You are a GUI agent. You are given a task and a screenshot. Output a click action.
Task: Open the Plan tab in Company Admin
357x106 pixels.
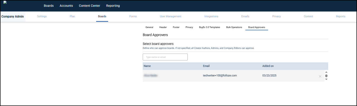tap(72, 17)
